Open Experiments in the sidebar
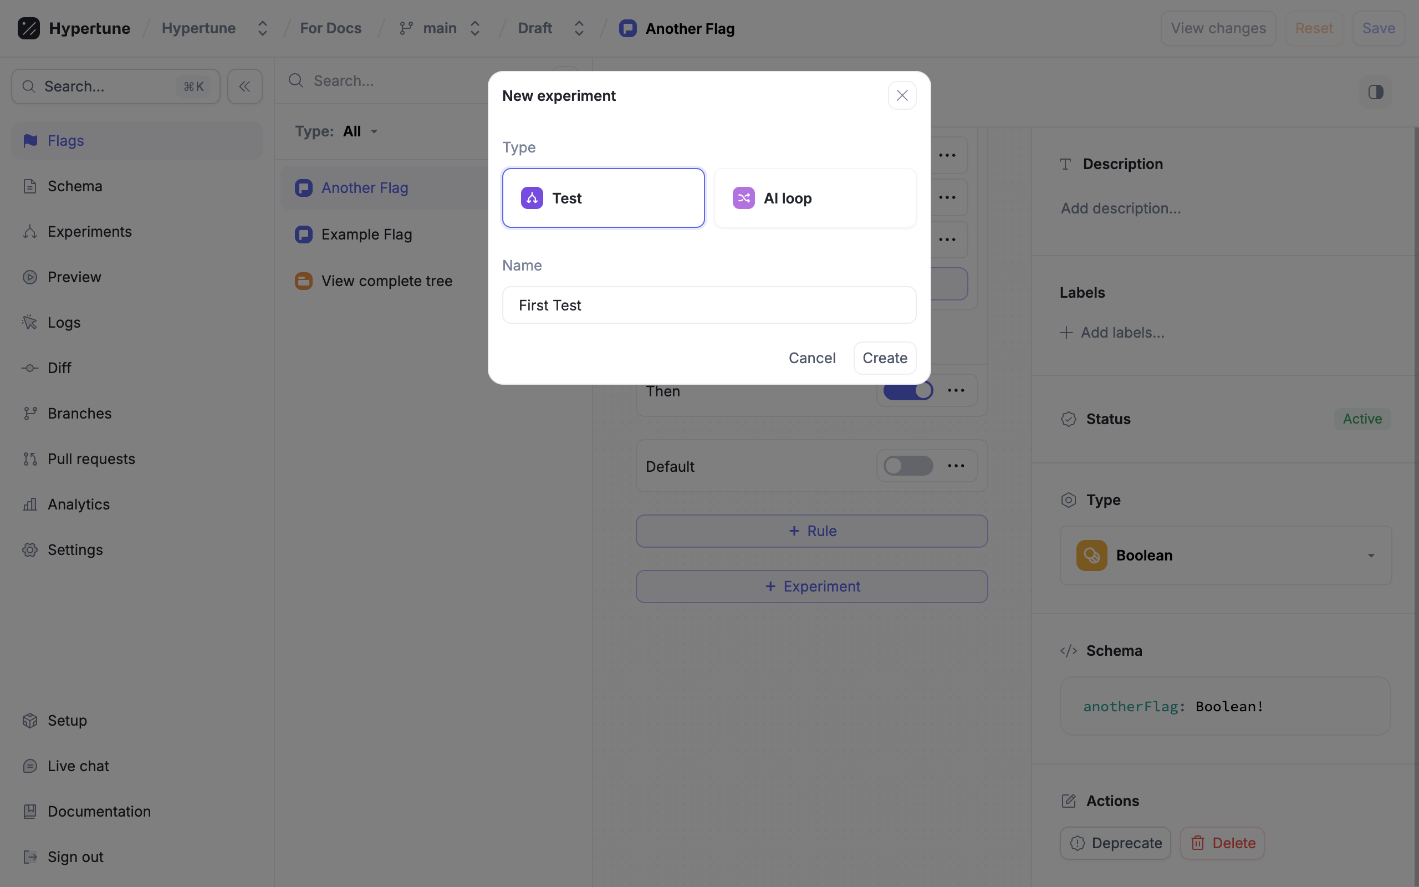The image size is (1419, 887). click(x=89, y=232)
